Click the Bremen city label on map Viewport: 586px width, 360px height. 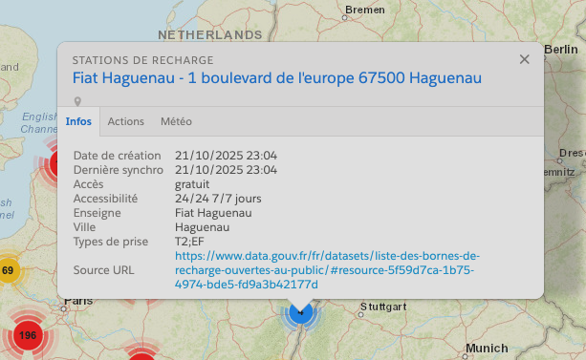pyautogui.click(x=365, y=10)
